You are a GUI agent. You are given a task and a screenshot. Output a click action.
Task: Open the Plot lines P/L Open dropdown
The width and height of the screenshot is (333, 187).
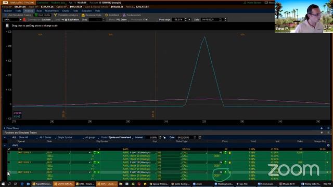(x=119, y=20)
